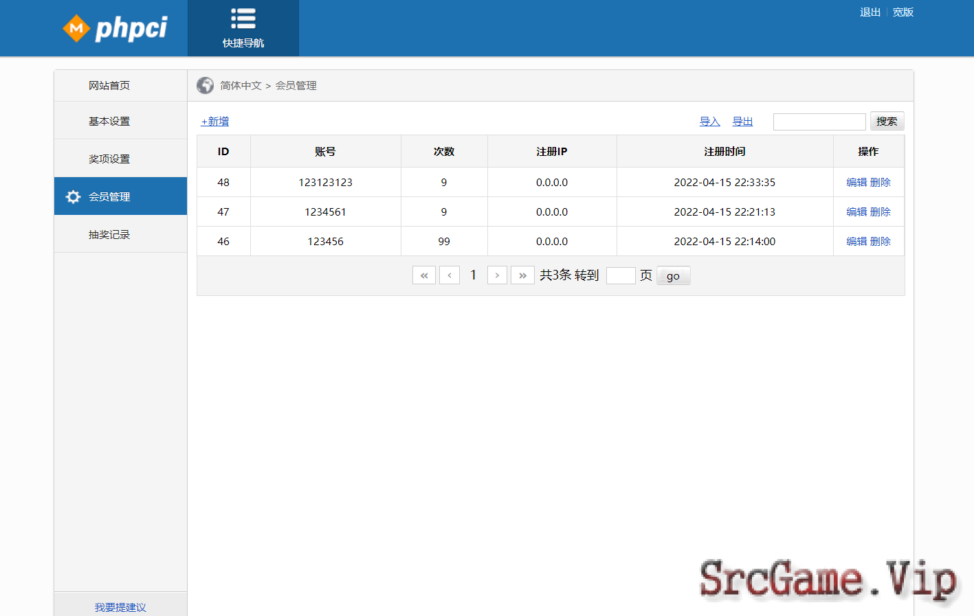Viewport: 974px width, 616px height.
Task: Jump to last page with double-right arrow
Action: (x=522, y=275)
